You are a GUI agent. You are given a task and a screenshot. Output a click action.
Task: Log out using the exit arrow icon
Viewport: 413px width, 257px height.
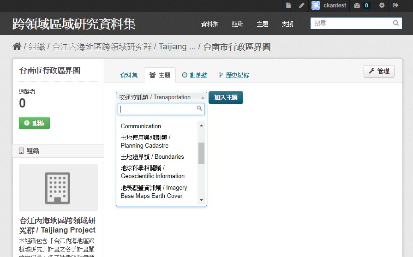pos(395,5)
